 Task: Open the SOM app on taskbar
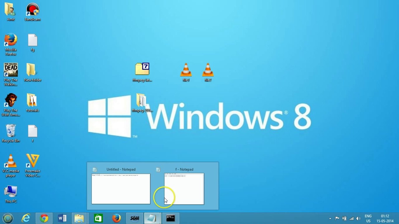(x=135, y=218)
